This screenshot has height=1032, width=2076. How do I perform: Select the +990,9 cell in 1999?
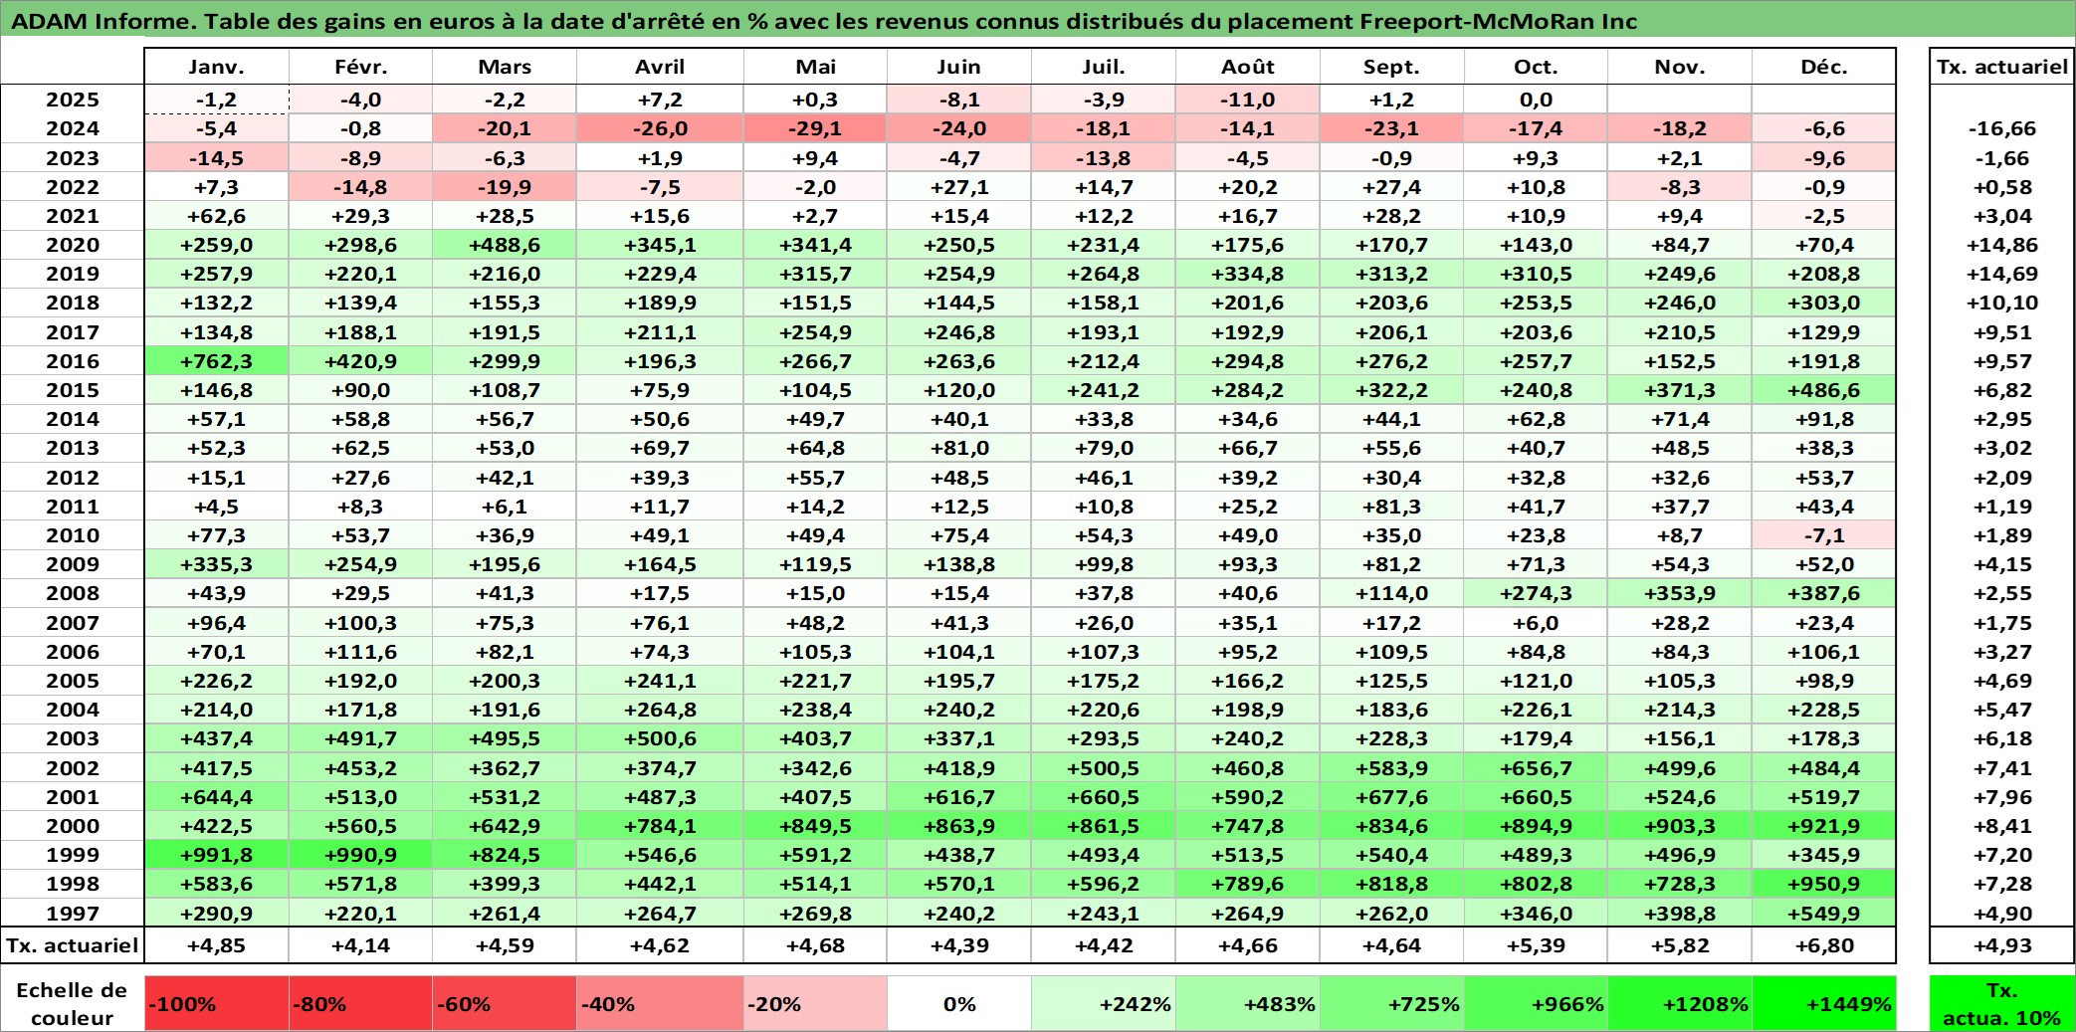click(x=360, y=855)
